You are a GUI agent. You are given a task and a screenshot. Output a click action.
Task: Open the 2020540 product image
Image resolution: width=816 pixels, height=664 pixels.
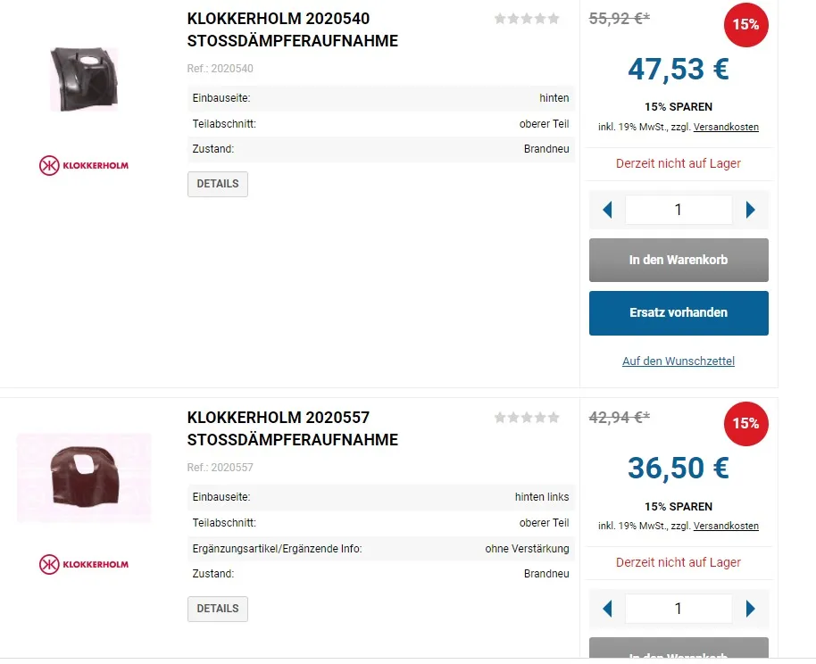[x=83, y=78]
